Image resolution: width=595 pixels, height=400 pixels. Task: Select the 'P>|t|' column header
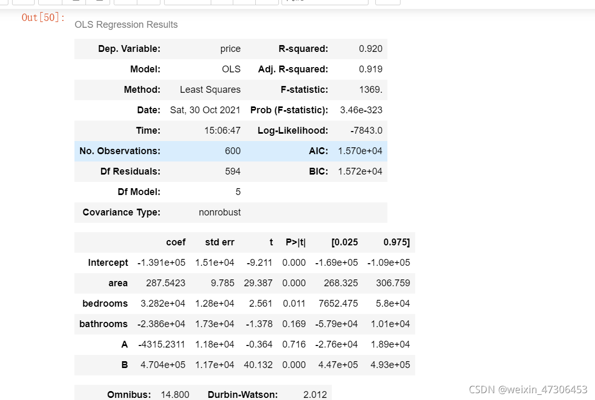296,243
